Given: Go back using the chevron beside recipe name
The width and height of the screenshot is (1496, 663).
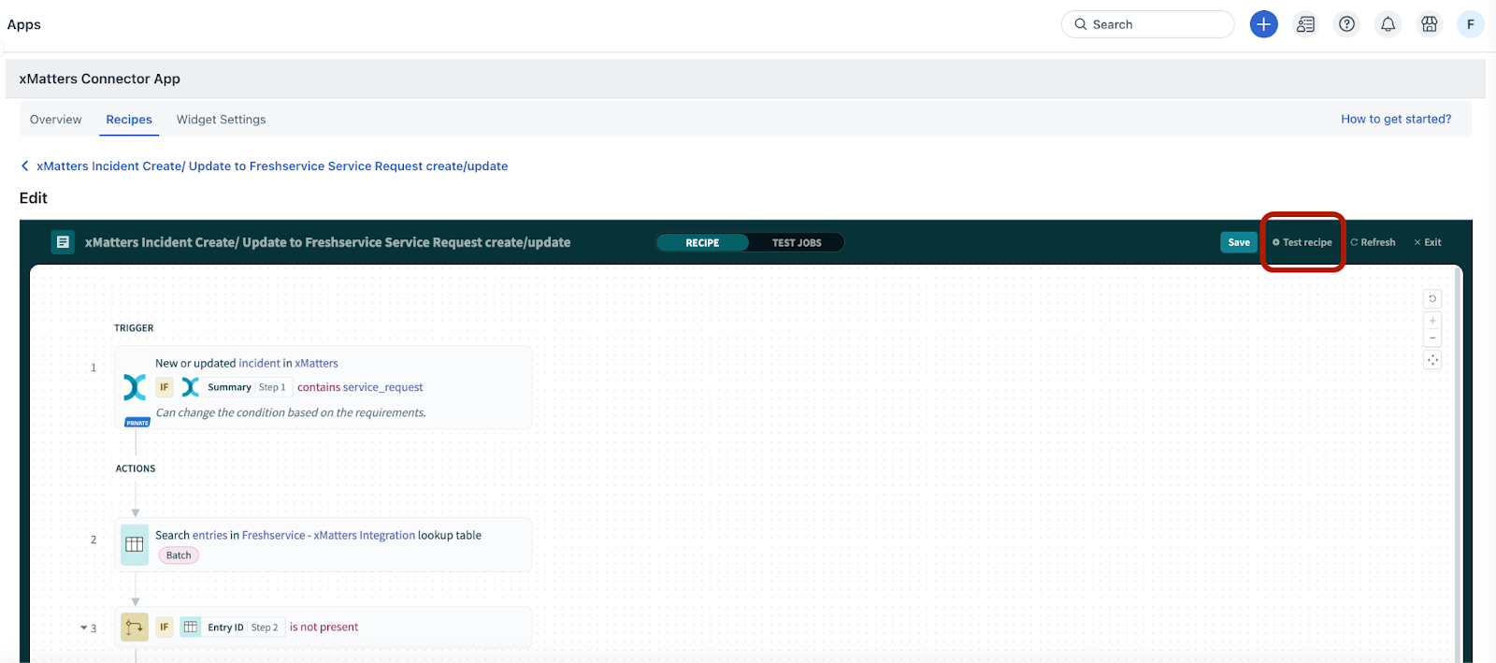Looking at the screenshot, I should pyautogui.click(x=24, y=166).
